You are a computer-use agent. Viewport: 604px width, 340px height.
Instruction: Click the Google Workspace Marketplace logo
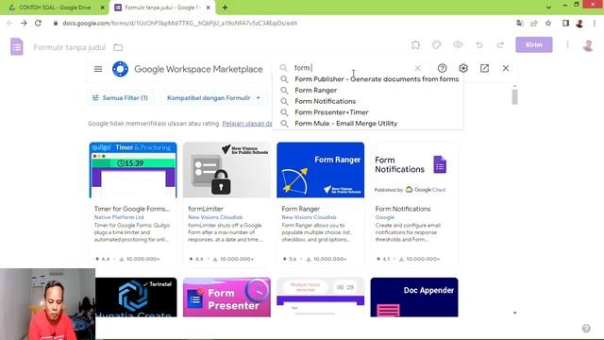pyautogui.click(x=120, y=69)
